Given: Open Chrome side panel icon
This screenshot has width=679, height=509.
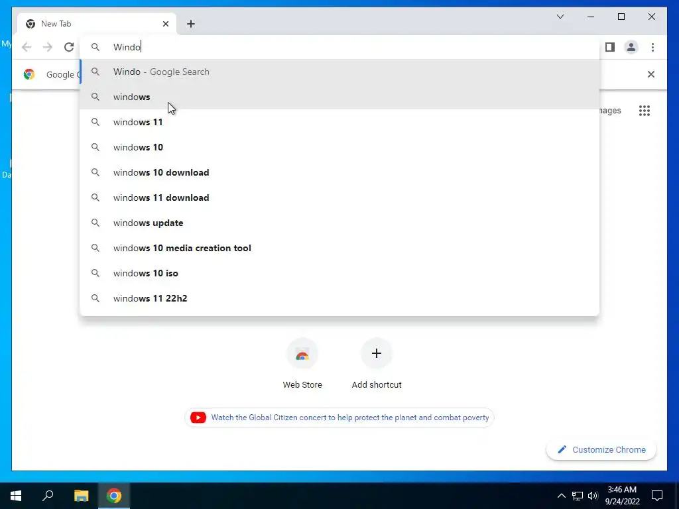Looking at the screenshot, I should pyautogui.click(x=610, y=47).
